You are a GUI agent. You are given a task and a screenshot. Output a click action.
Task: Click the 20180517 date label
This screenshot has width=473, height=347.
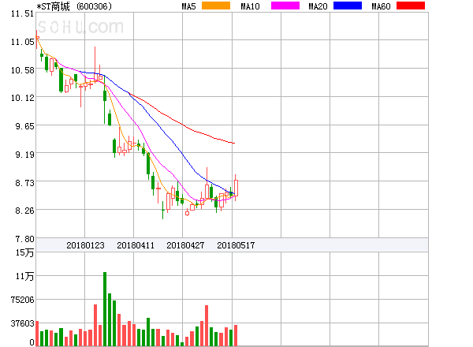click(236, 245)
